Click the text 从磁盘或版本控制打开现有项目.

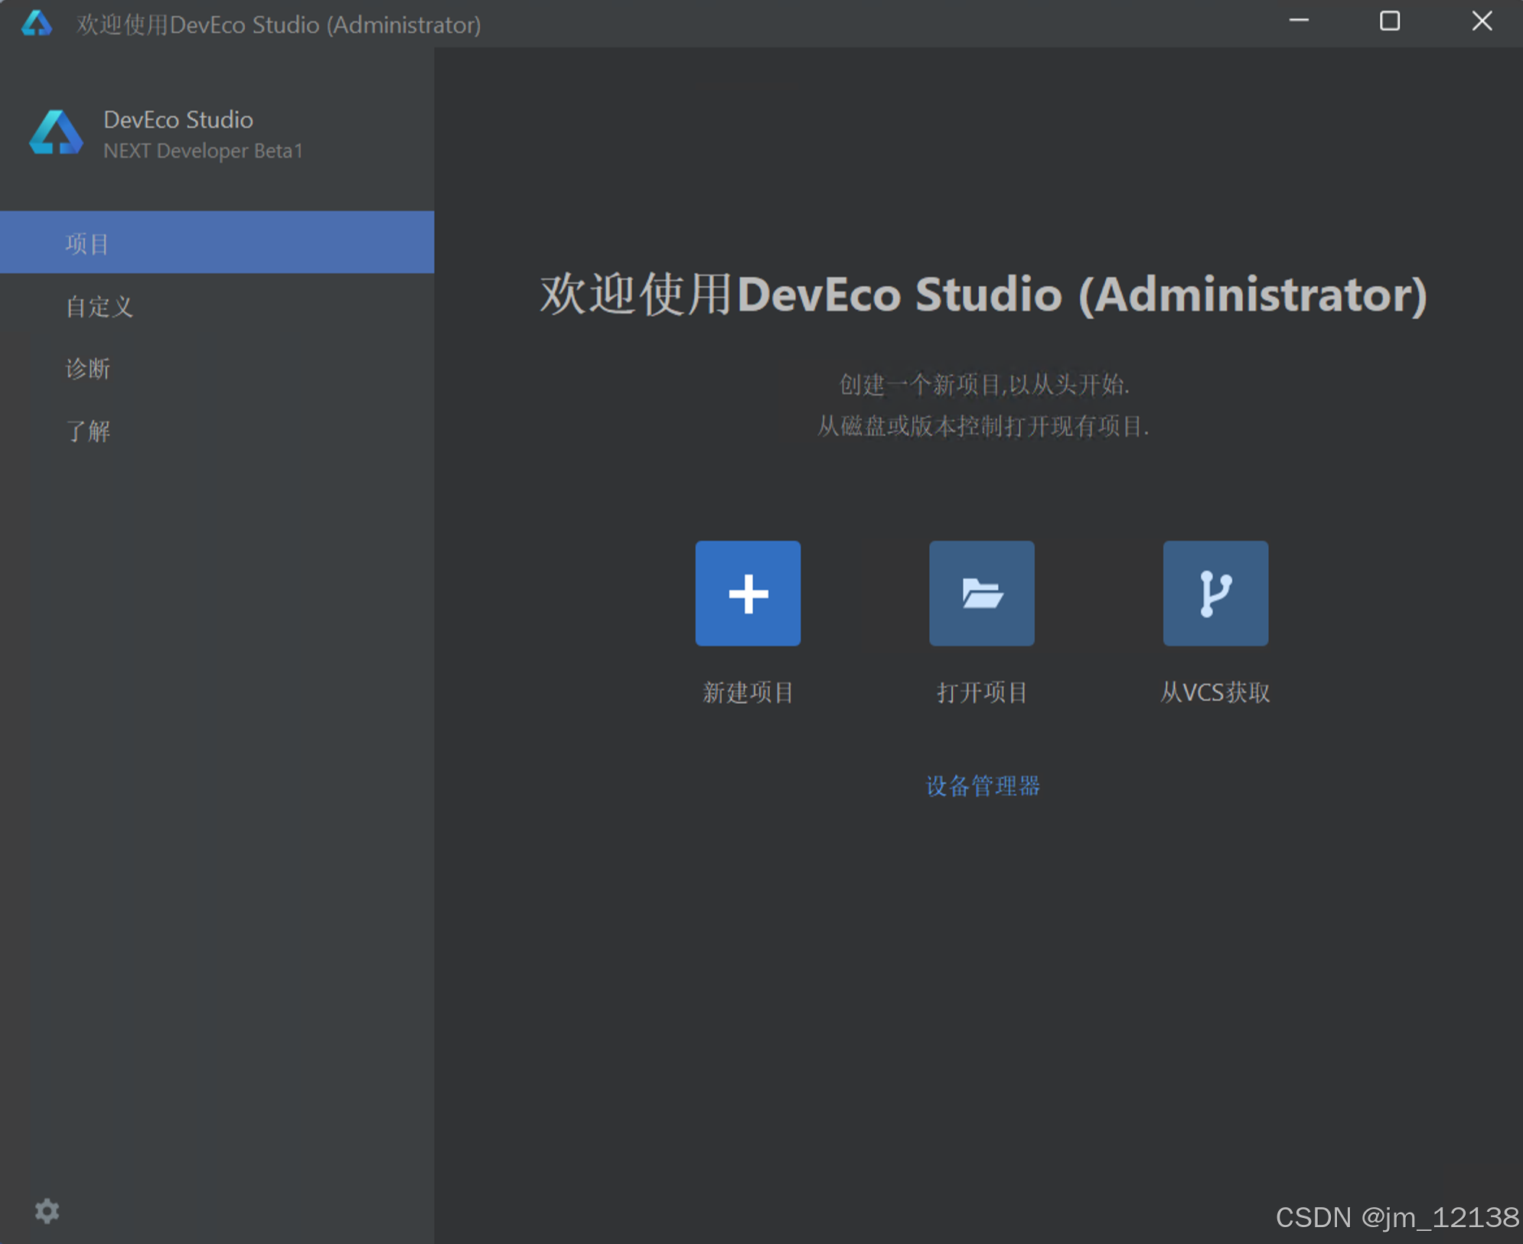[983, 425]
